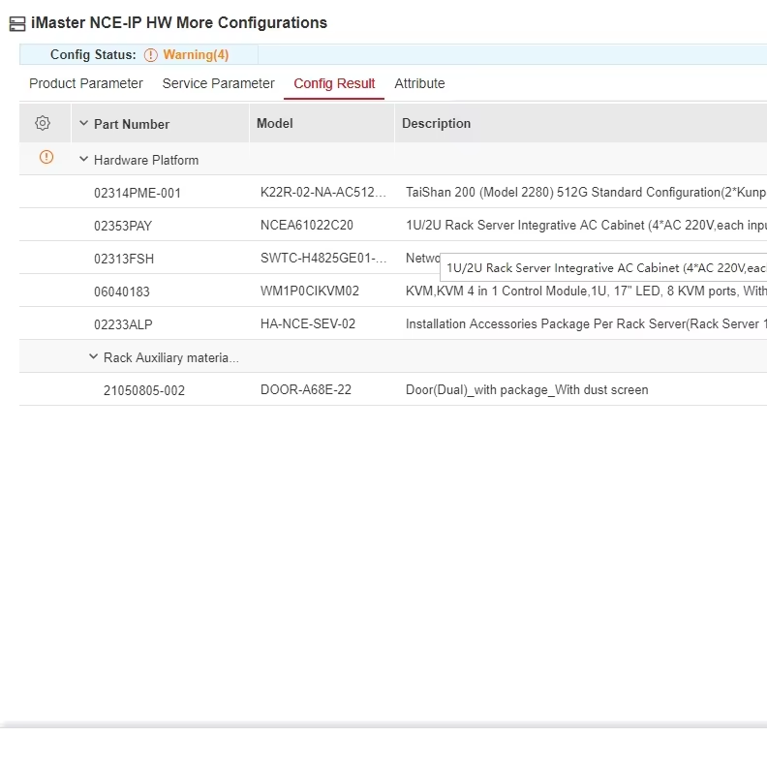Open the table column settings gear
Screen dimensions: 767x767
click(x=43, y=123)
